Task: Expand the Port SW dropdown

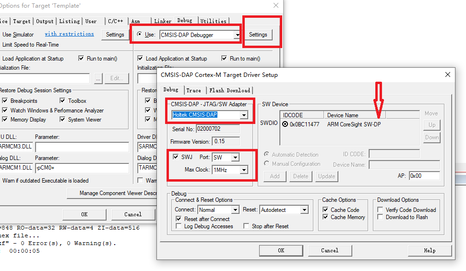Action: (x=235, y=158)
